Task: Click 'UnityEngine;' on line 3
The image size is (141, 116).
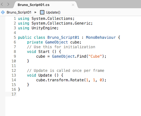Action: 45,28
